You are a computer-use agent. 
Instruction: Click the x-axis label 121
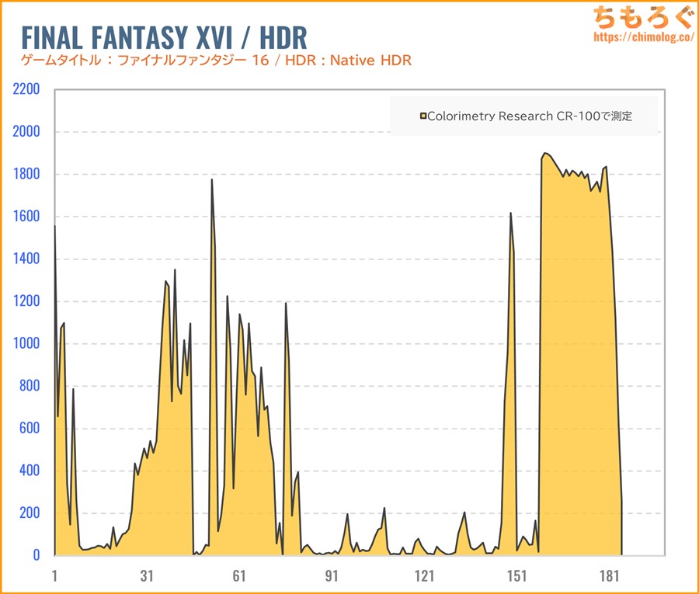coord(424,575)
